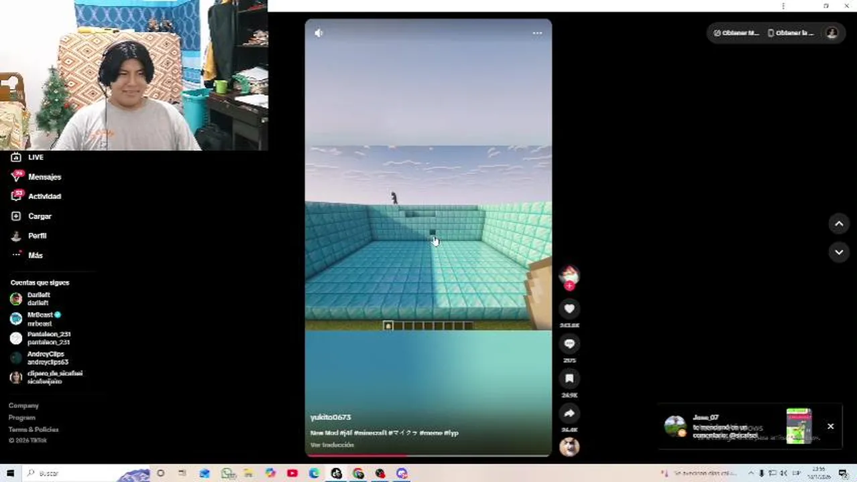Open the system tray volume icon
The width and height of the screenshot is (857, 482).
coord(783,473)
